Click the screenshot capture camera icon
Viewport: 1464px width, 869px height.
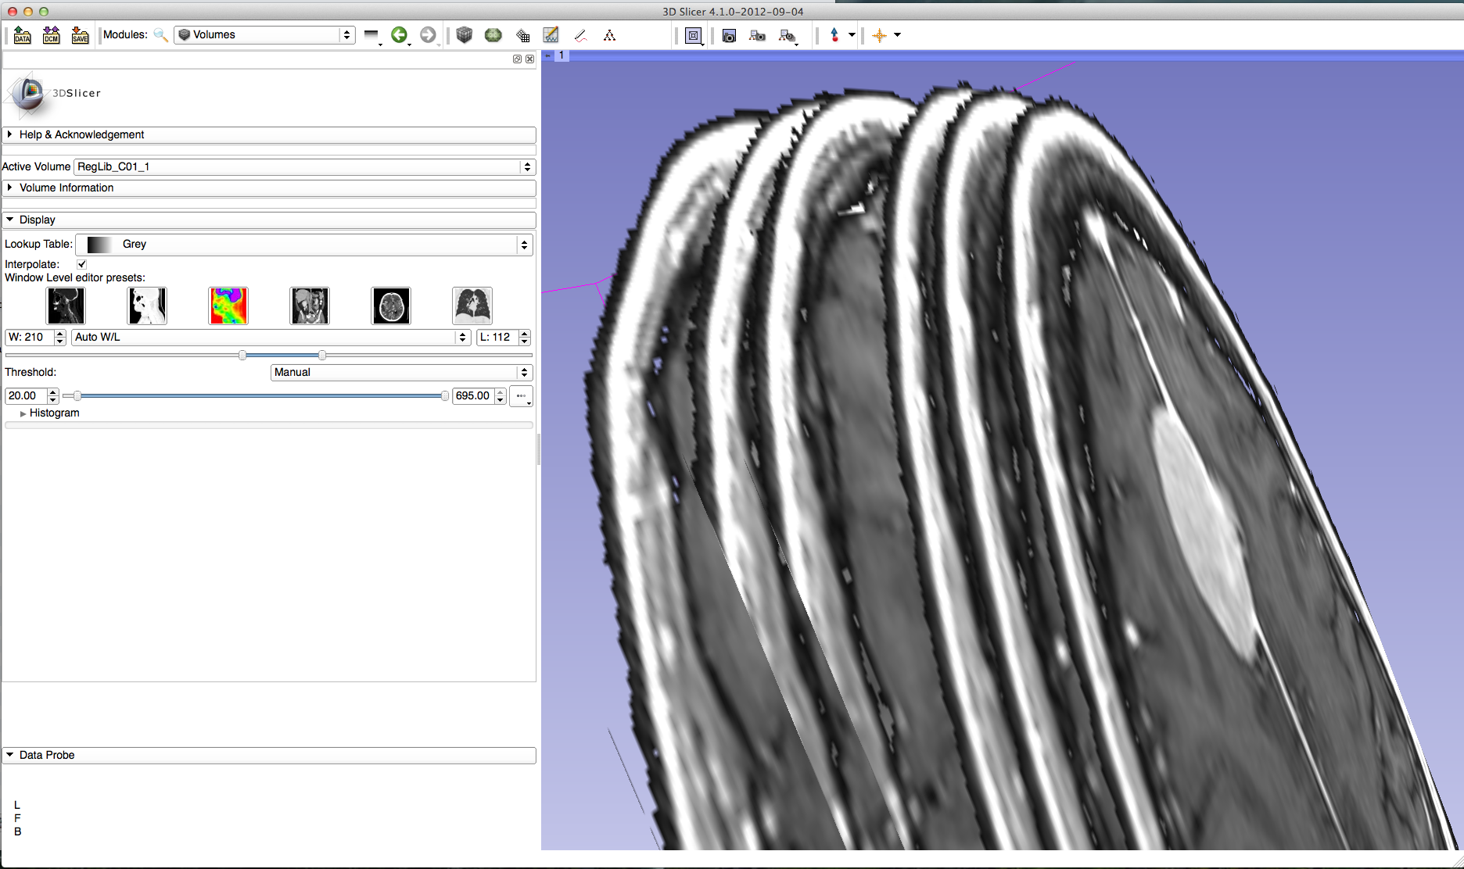point(729,36)
